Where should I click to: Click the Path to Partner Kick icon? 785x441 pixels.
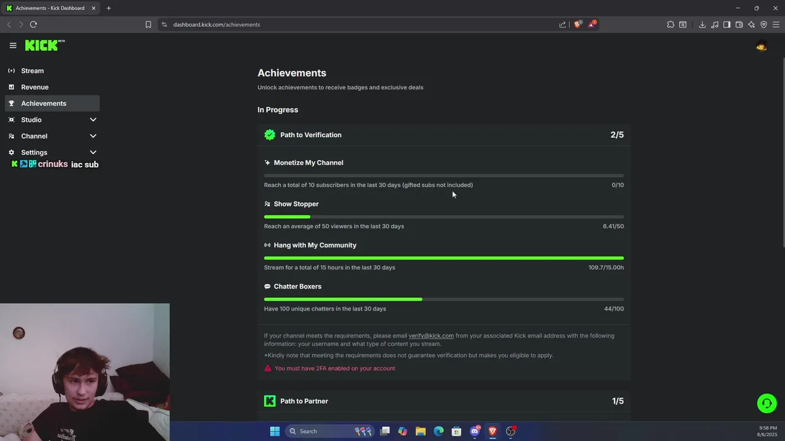pos(270,401)
